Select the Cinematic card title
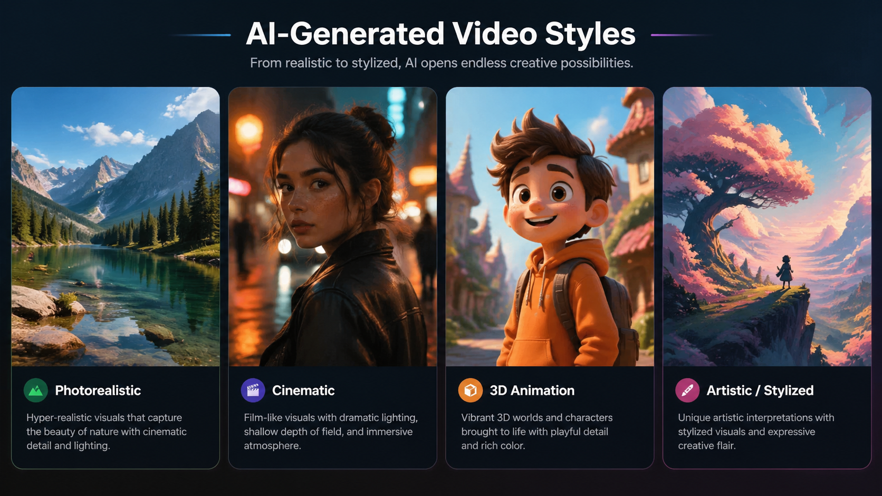 (303, 391)
